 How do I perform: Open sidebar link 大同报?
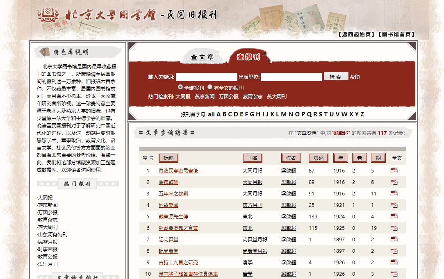pos(45,198)
